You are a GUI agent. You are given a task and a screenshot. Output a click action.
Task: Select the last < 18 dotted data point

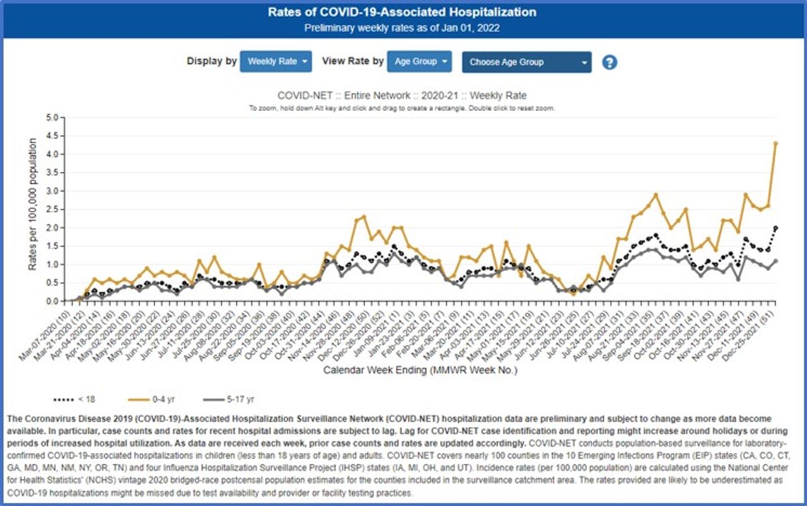(775, 227)
